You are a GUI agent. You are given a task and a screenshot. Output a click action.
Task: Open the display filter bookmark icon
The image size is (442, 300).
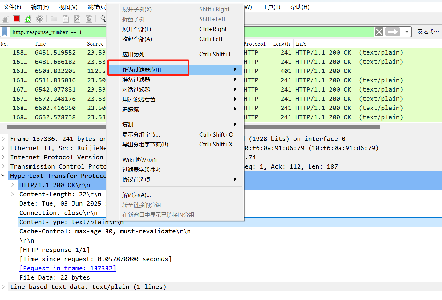(5, 32)
